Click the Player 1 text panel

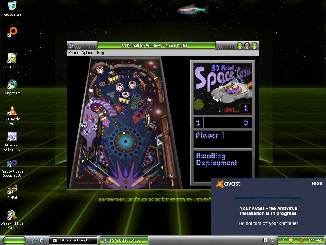[223, 139]
